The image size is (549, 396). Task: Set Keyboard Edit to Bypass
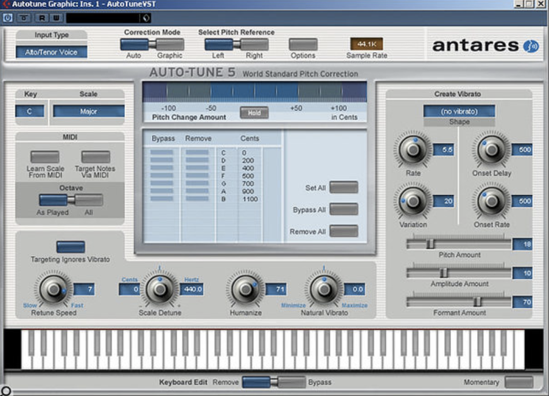291,382
